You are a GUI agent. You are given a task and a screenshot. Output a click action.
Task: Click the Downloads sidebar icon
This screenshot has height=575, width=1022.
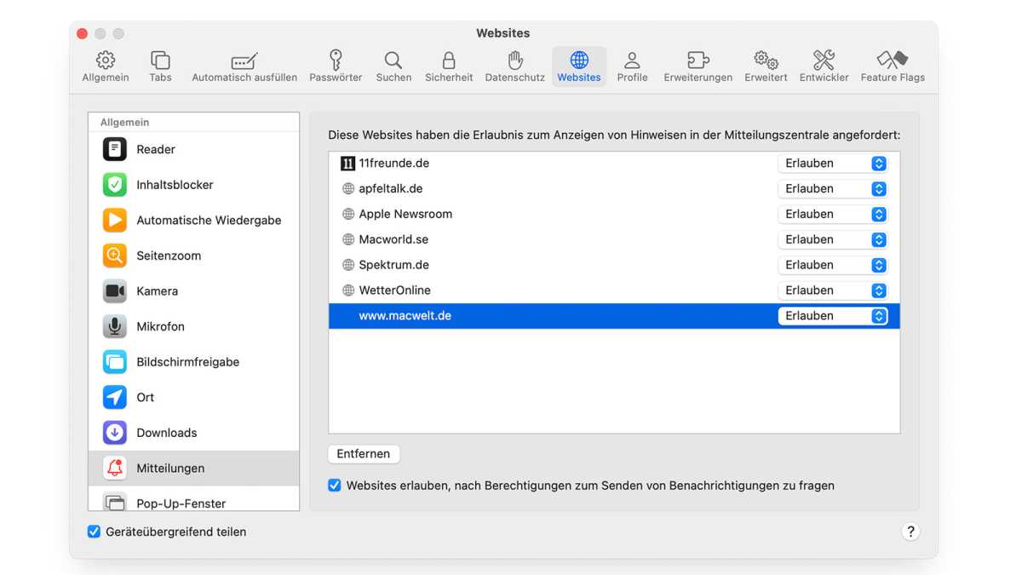pyautogui.click(x=115, y=433)
